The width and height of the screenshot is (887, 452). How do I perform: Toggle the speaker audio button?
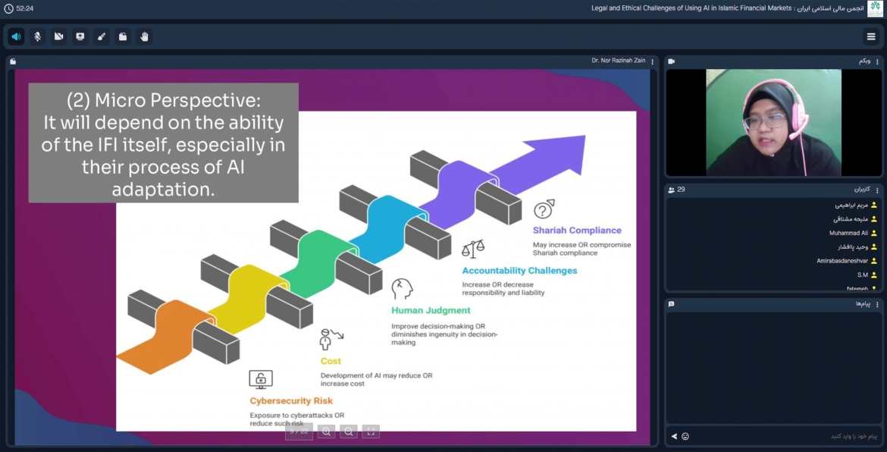click(16, 36)
